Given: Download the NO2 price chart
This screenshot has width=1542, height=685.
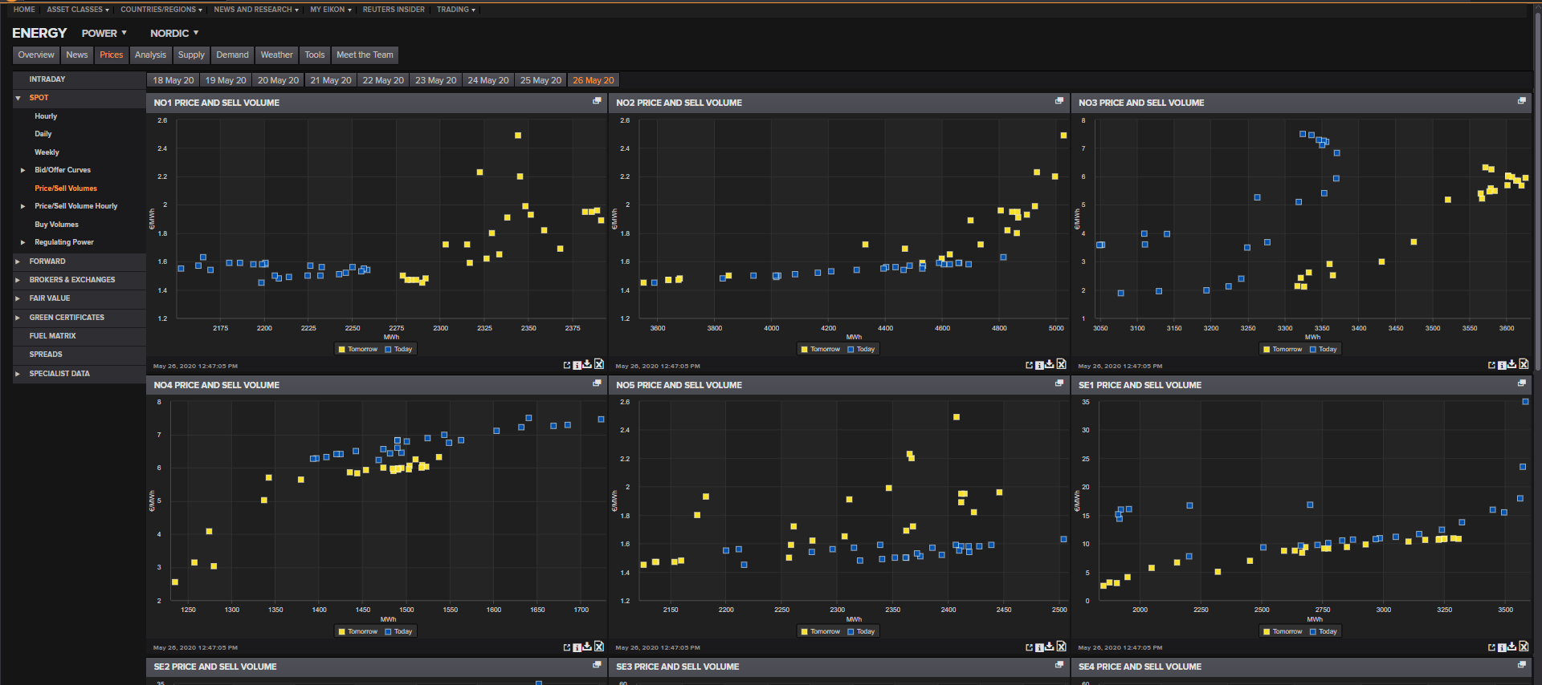Looking at the screenshot, I should [1050, 364].
